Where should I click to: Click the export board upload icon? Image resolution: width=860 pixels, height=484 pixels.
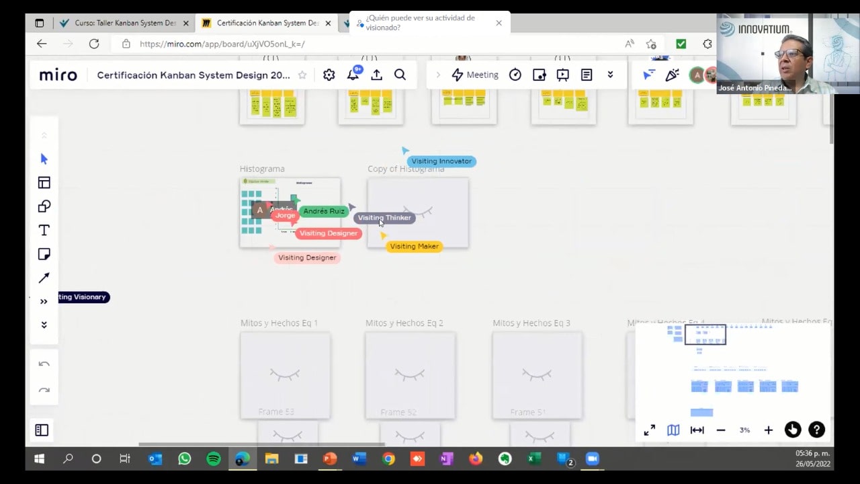pyautogui.click(x=376, y=75)
